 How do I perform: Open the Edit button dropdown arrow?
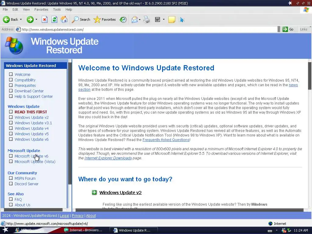tap(164, 19)
